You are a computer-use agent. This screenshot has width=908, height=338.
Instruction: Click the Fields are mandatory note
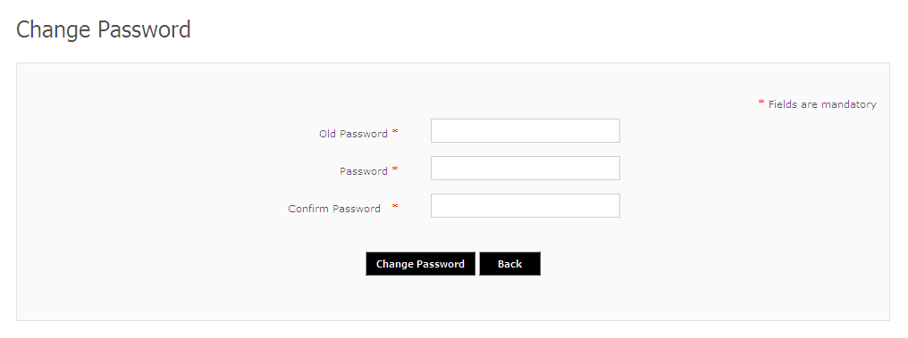[x=821, y=104]
